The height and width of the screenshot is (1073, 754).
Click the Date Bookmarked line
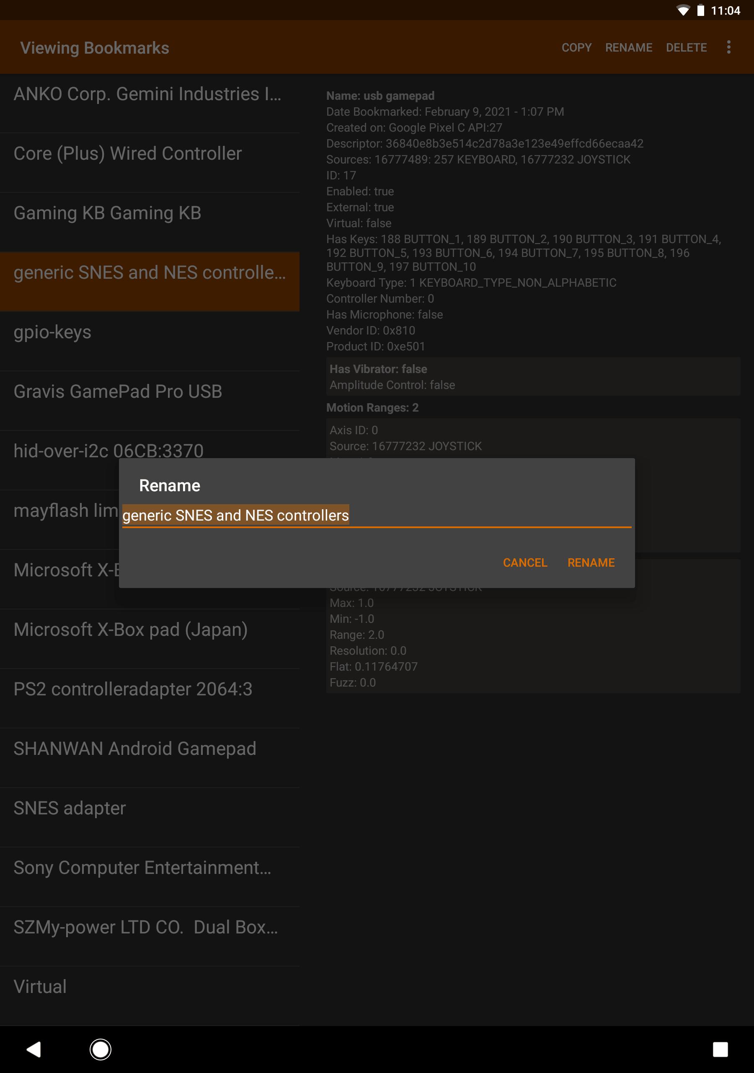tap(445, 111)
